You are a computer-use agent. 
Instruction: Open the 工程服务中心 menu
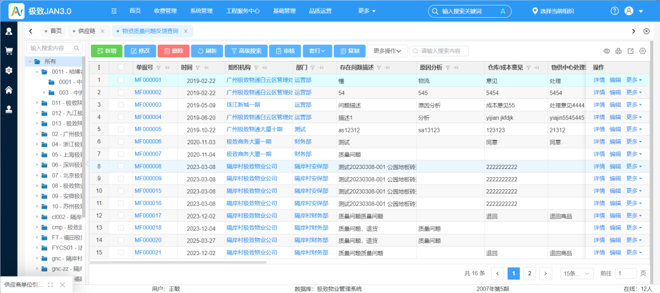(243, 11)
